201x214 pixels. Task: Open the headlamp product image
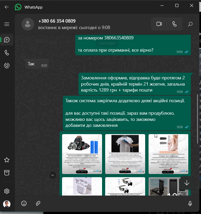point(82,154)
